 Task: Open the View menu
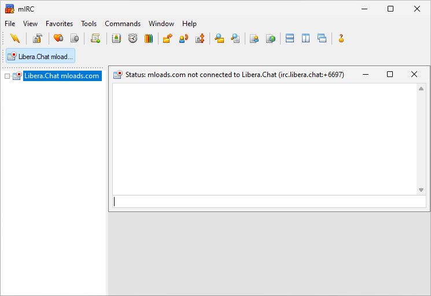point(30,24)
